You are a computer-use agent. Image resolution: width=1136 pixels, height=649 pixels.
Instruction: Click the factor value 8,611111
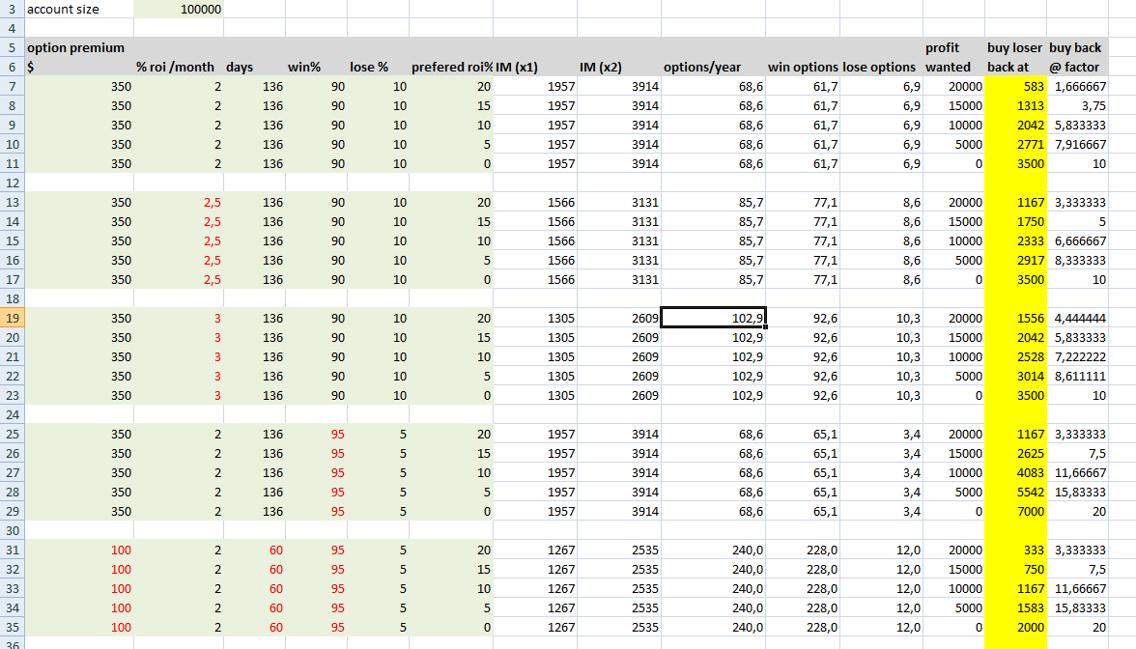(1077, 376)
